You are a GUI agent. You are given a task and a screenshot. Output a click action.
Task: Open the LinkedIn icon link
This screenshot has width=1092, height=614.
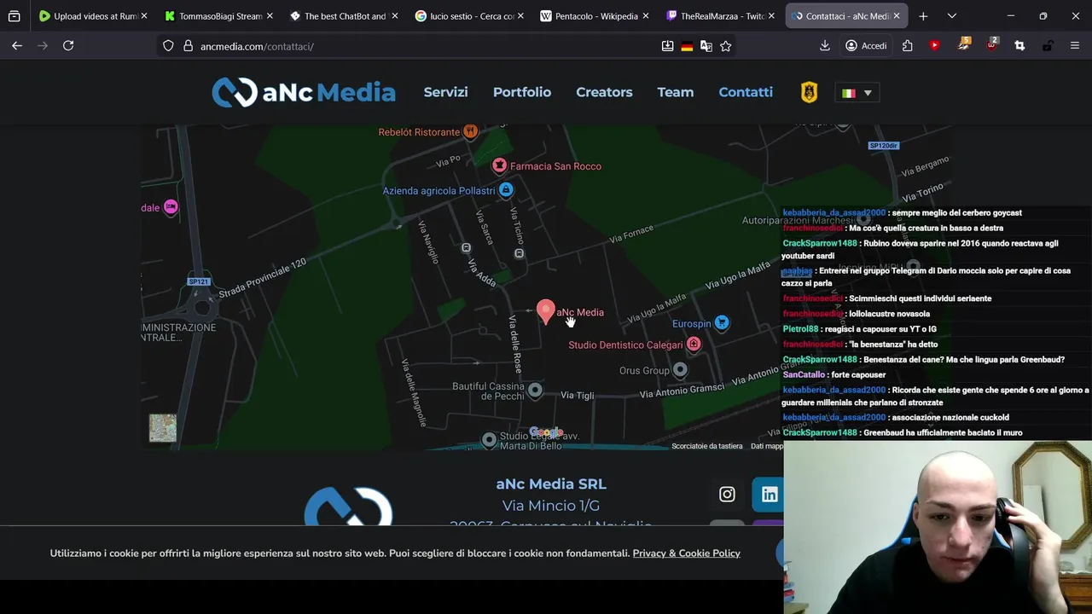[770, 495]
